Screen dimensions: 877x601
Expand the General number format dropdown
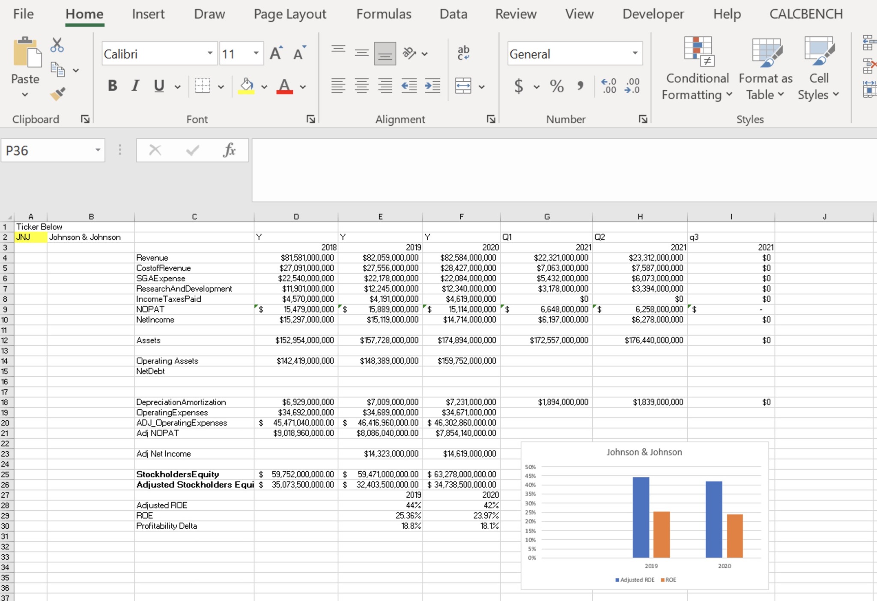[x=635, y=54]
